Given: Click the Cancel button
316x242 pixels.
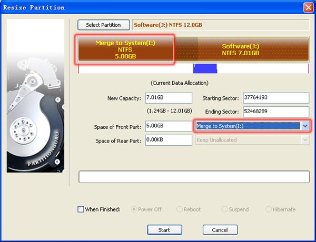Looking at the screenshot, I should [220, 230].
